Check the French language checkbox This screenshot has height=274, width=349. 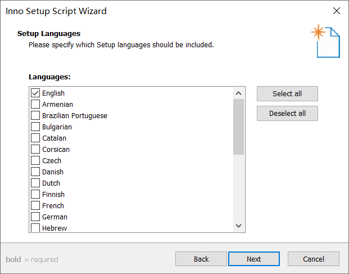click(35, 205)
